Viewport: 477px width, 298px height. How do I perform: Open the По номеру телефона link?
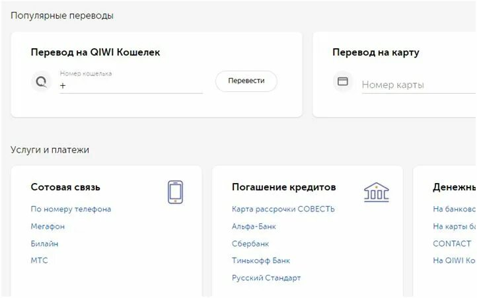click(71, 209)
